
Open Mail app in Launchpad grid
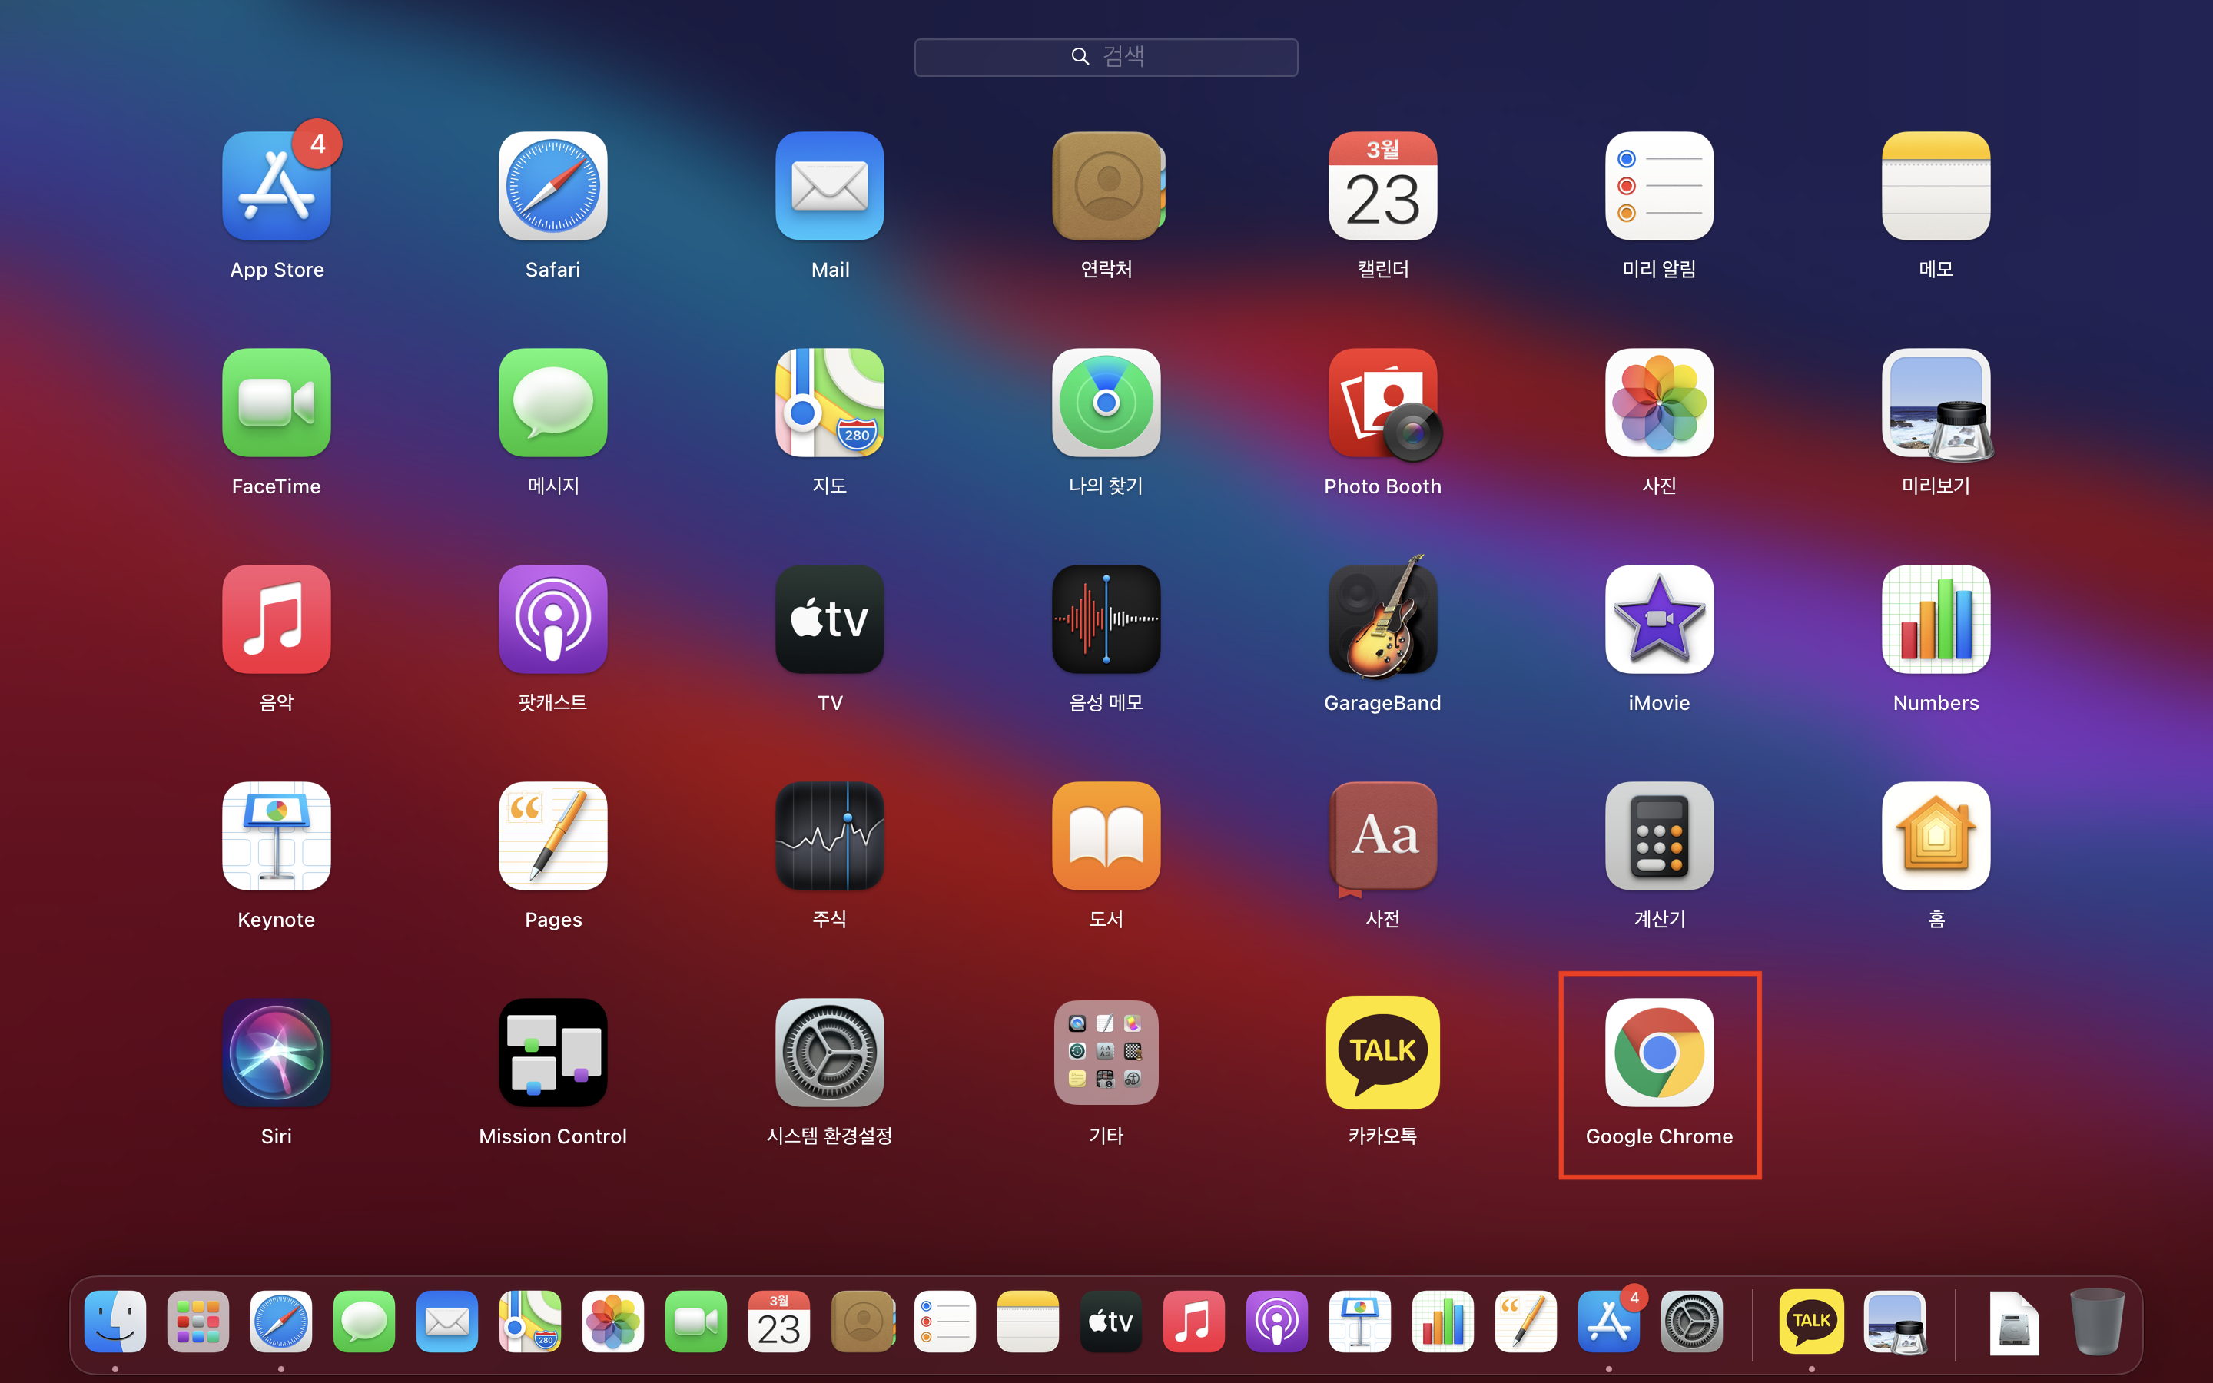829,186
